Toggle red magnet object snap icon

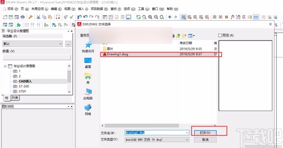point(232,17)
